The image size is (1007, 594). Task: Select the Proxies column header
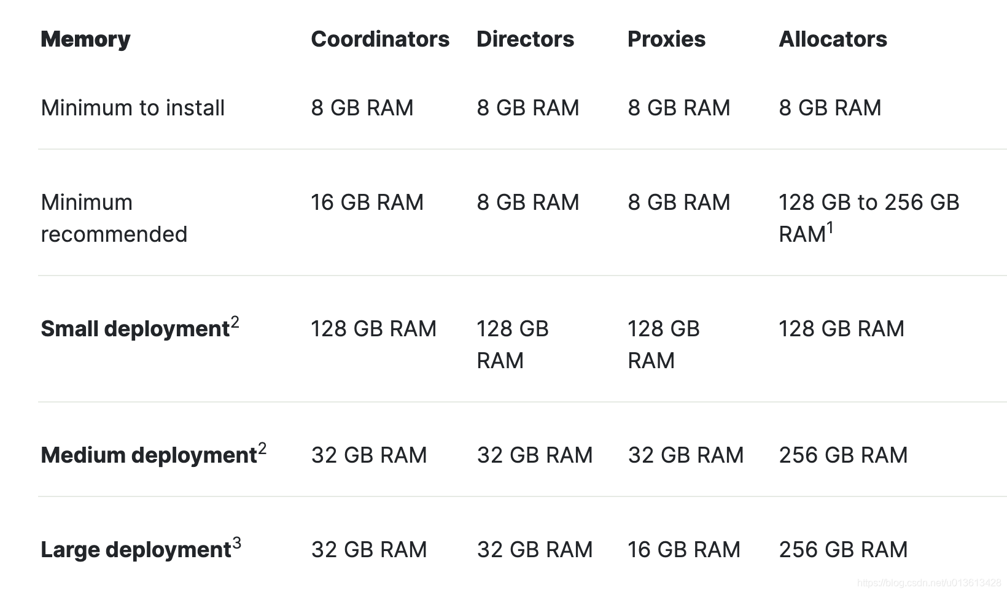coord(666,39)
